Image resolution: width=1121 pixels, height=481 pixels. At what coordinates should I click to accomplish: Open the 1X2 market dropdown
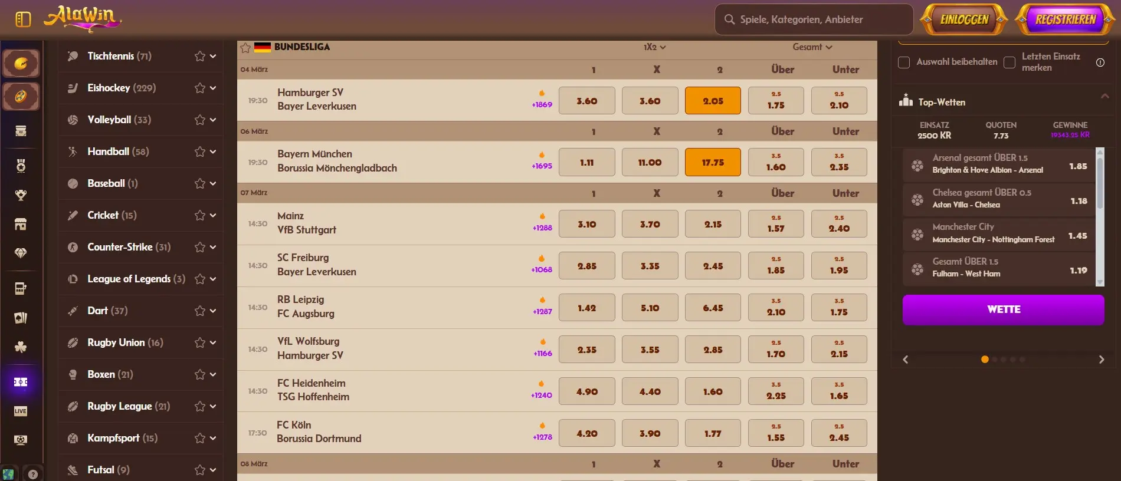(x=654, y=47)
